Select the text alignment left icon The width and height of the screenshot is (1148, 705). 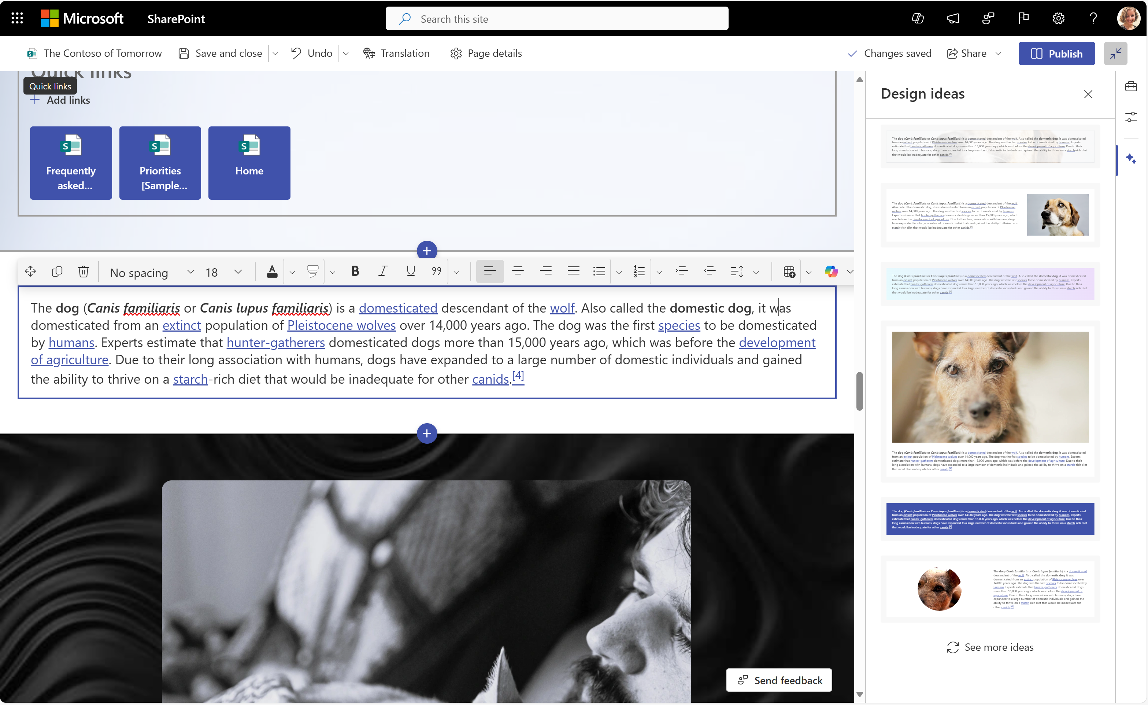(489, 272)
